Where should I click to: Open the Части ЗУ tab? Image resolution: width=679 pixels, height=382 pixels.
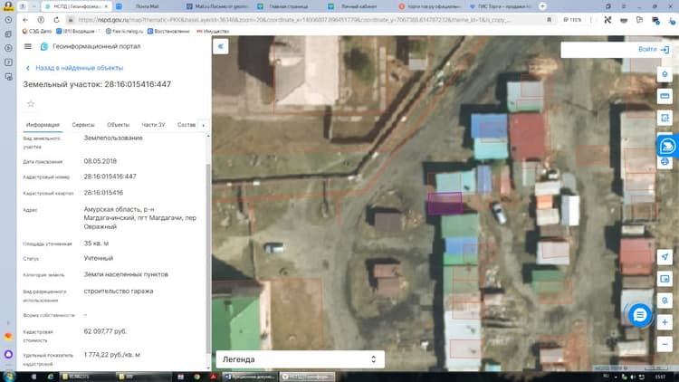(153, 125)
